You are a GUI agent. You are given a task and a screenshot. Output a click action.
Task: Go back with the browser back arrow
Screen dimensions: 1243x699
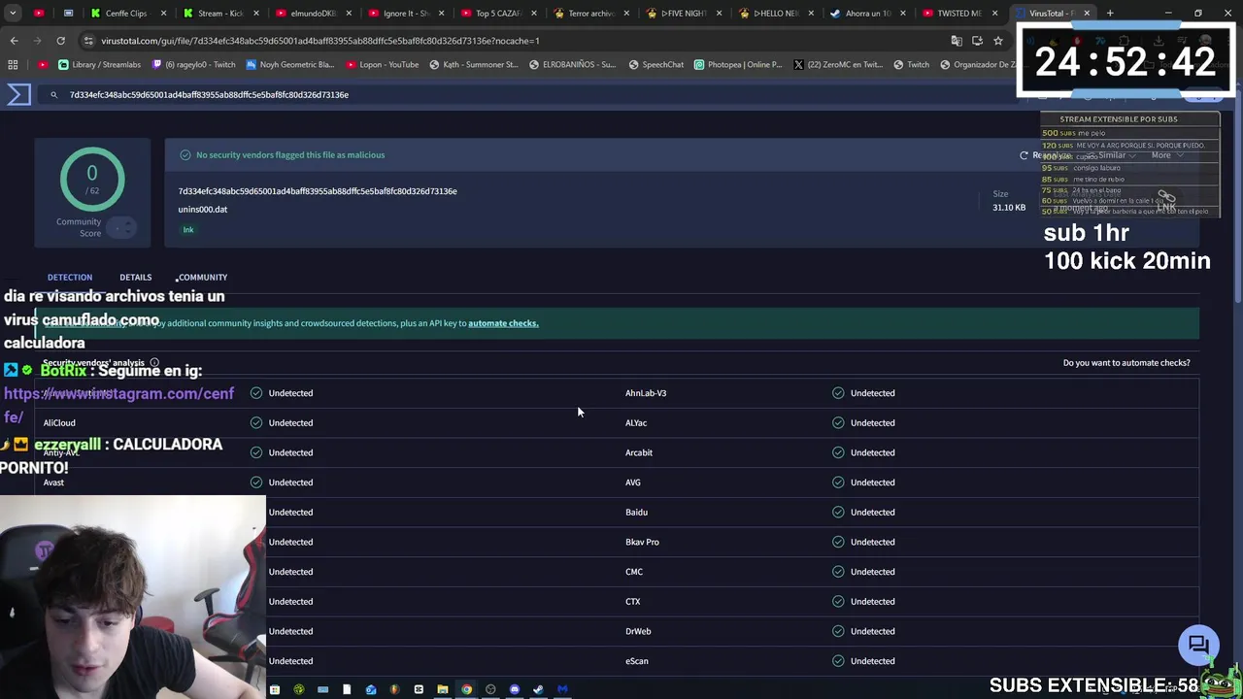(14, 41)
